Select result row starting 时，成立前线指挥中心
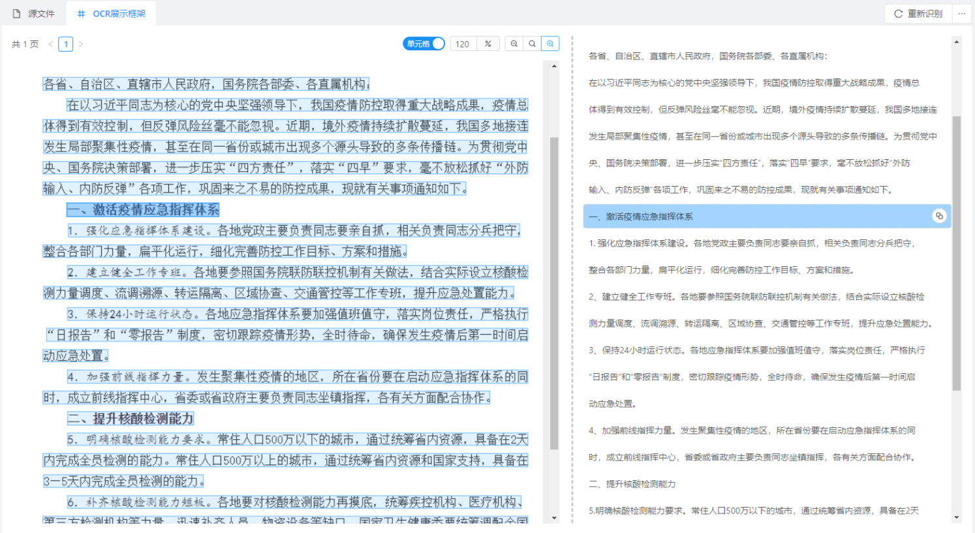This screenshot has height=533, width=975. [767, 457]
